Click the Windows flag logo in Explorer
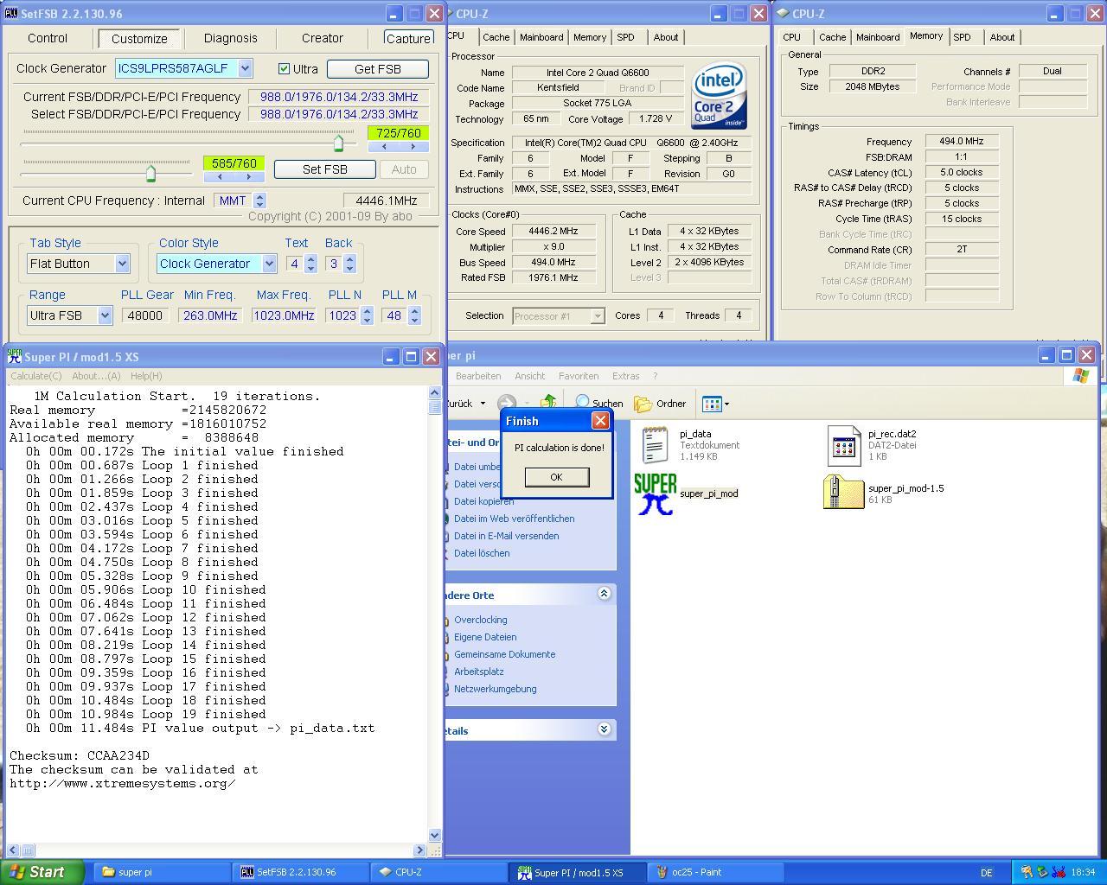 (x=1080, y=376)
